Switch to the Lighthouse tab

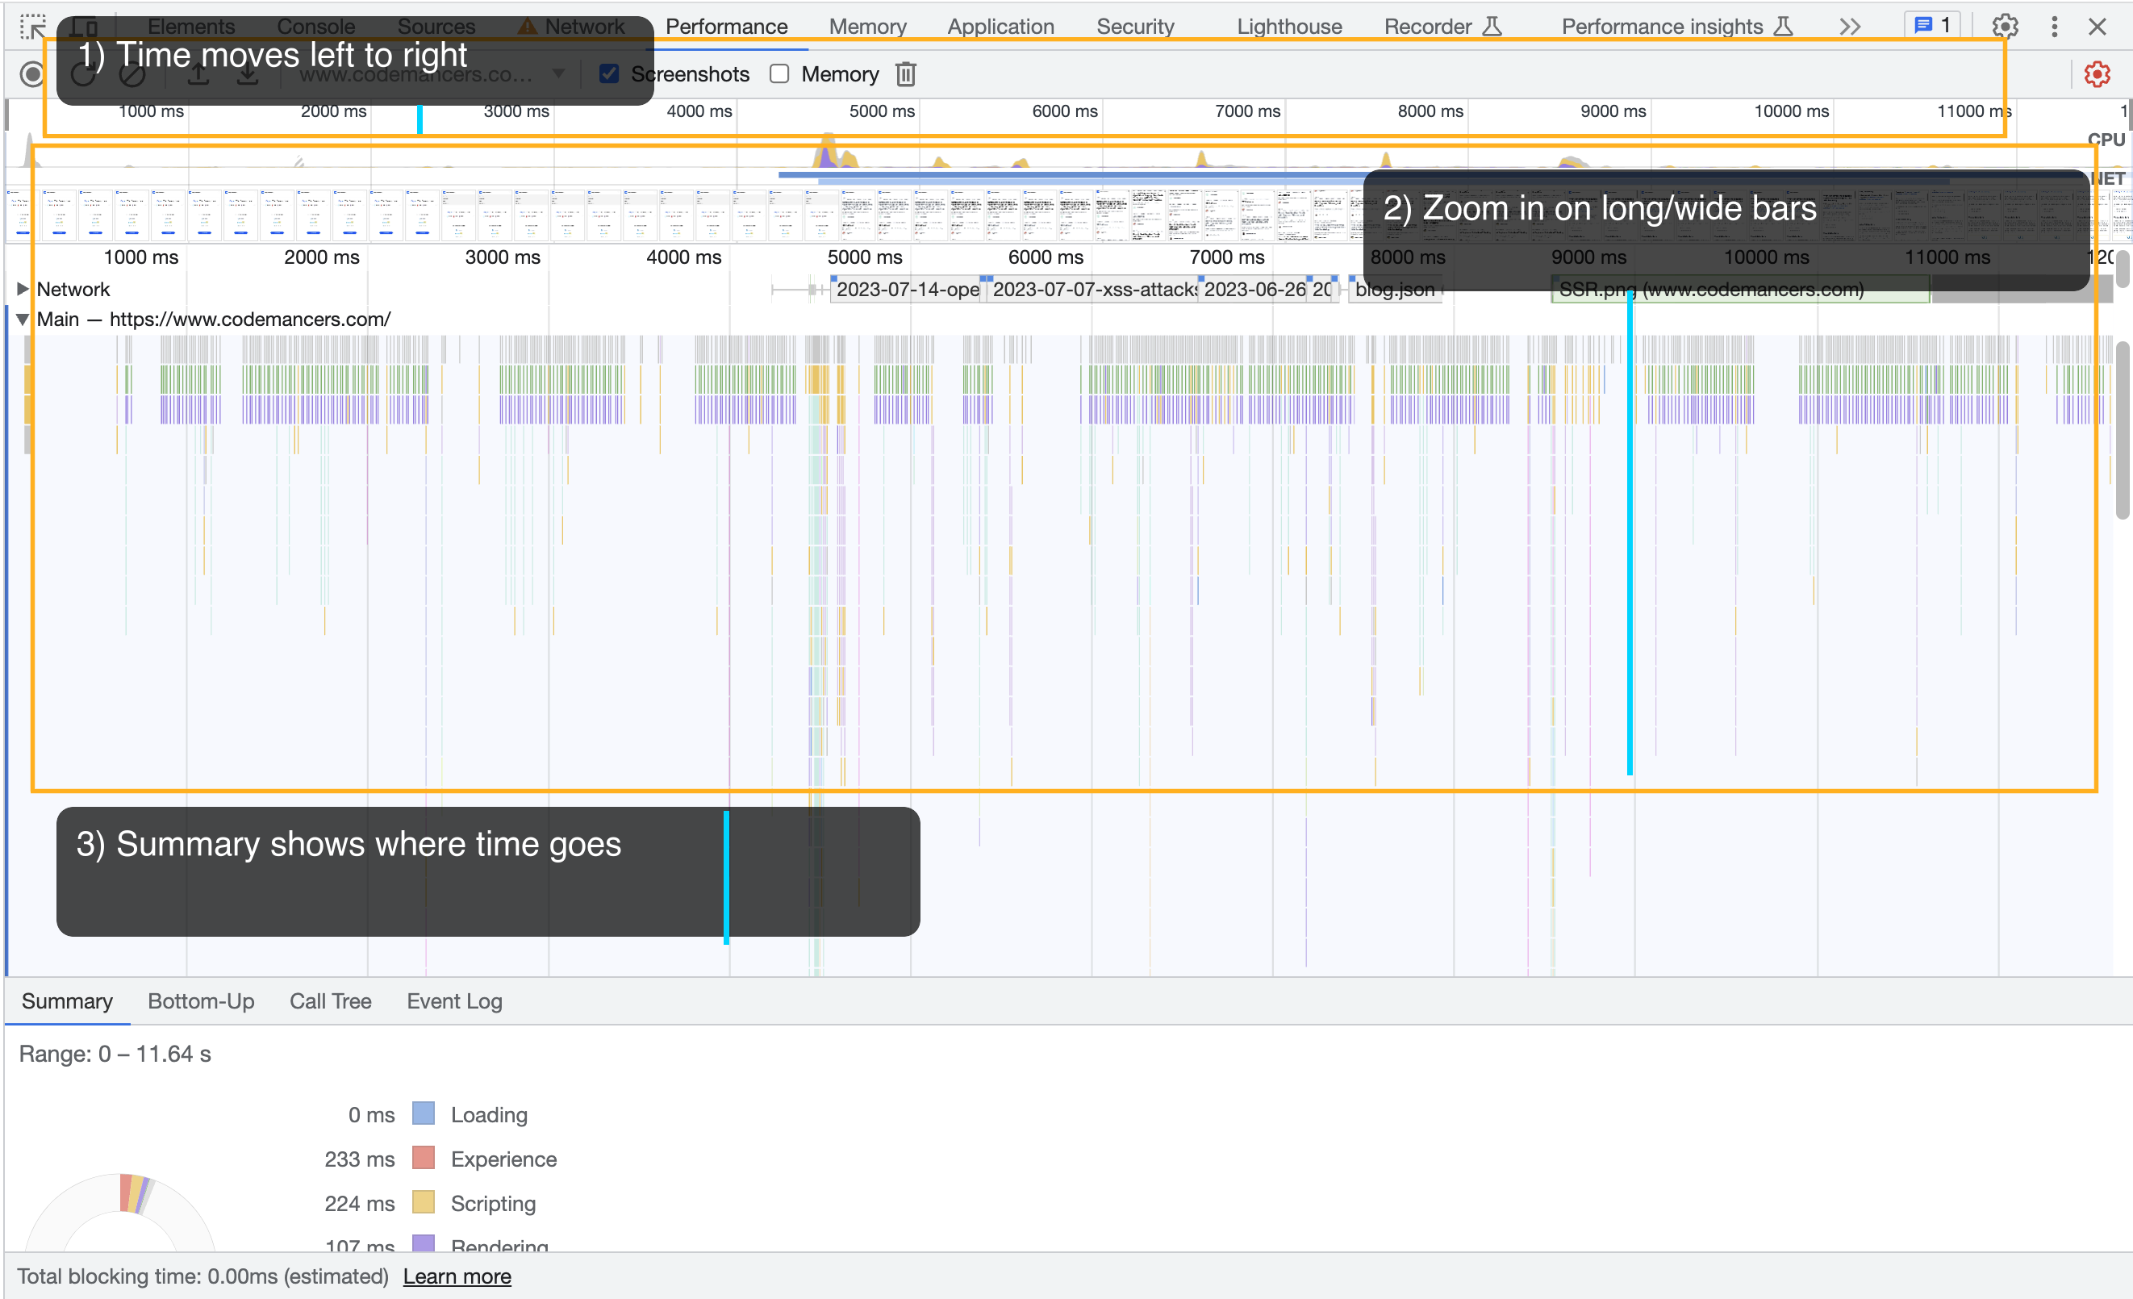coord(1288,26)
